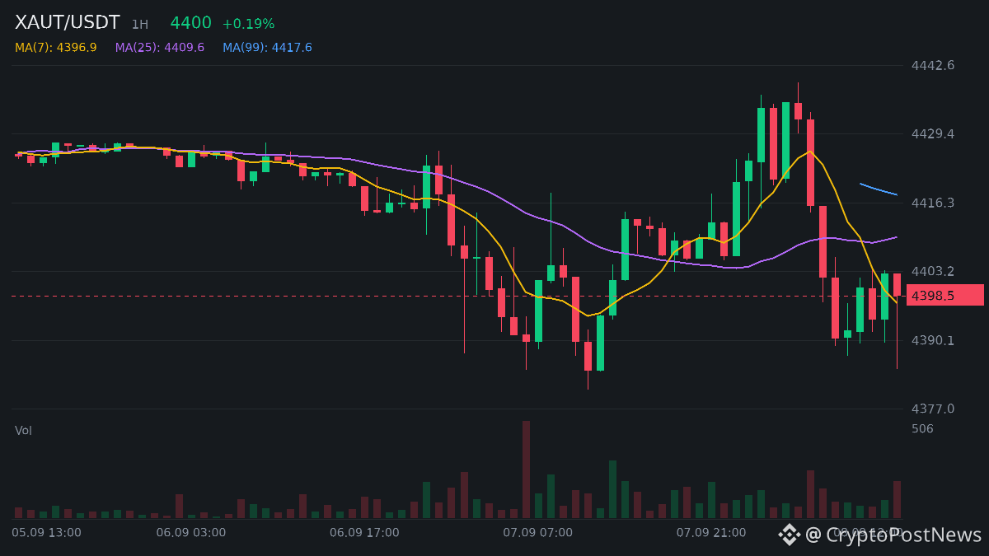Click the MA(7) 4396.9 indicator label
Screen dimensions: 989x556
(56, 48)
